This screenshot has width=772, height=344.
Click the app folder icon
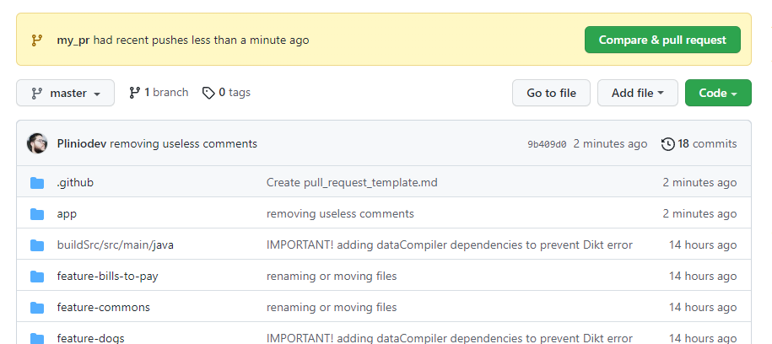pyautogui.click(x=37, y=214)
